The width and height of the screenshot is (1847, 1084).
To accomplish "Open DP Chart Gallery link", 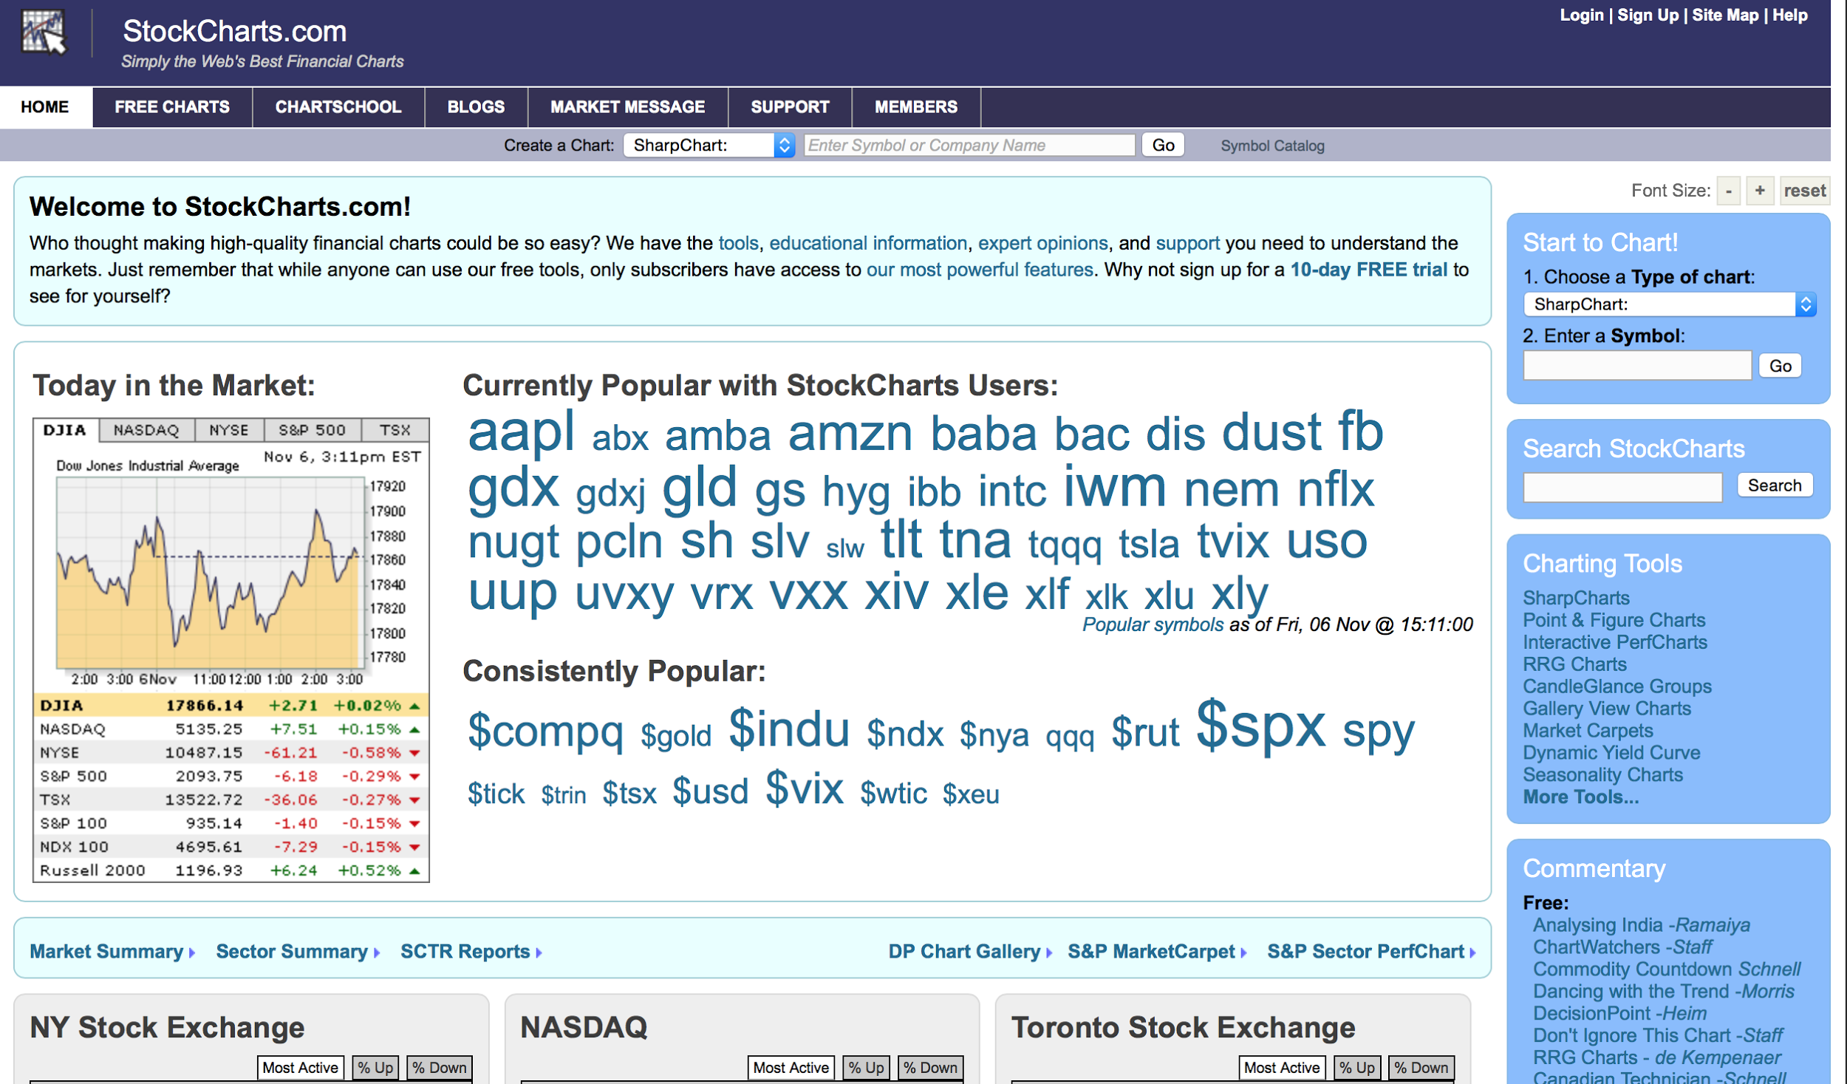I will pyautogui.click(x=970, y=952).
